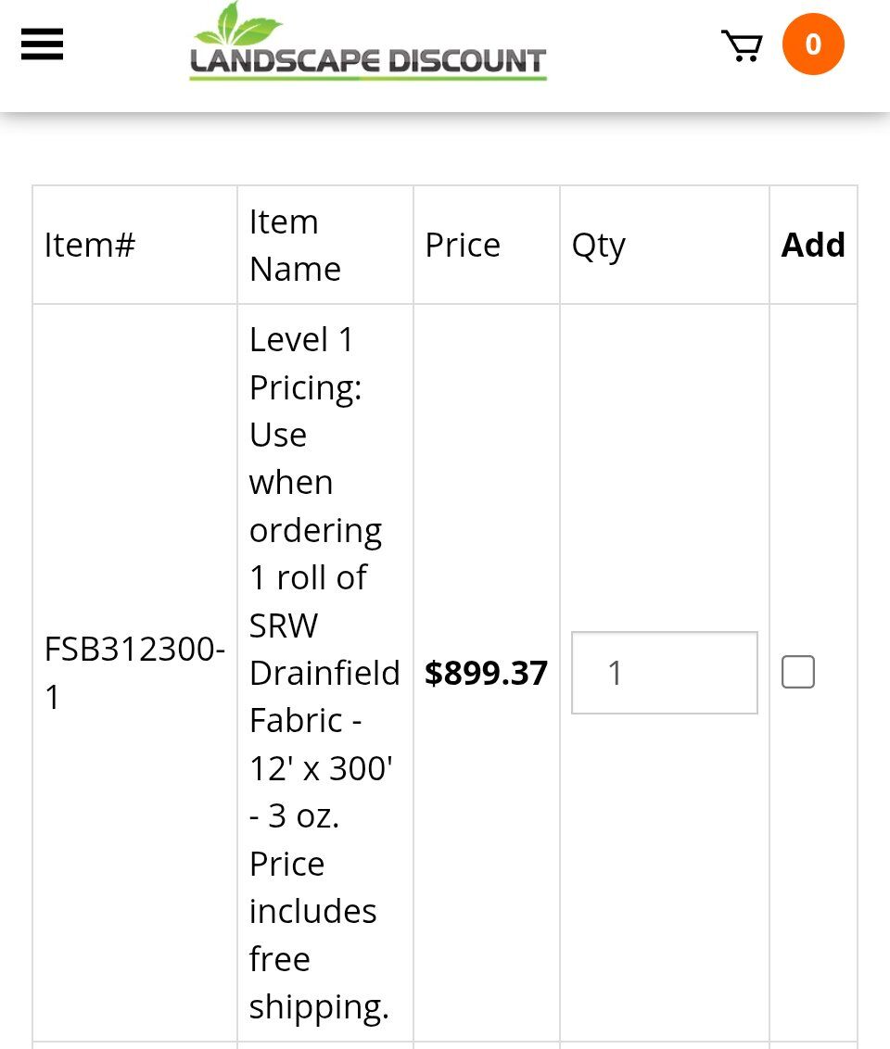Focus the Qty input field showing 1
The width and height of the screenshot is (890, 1049).
pos(664,673)
